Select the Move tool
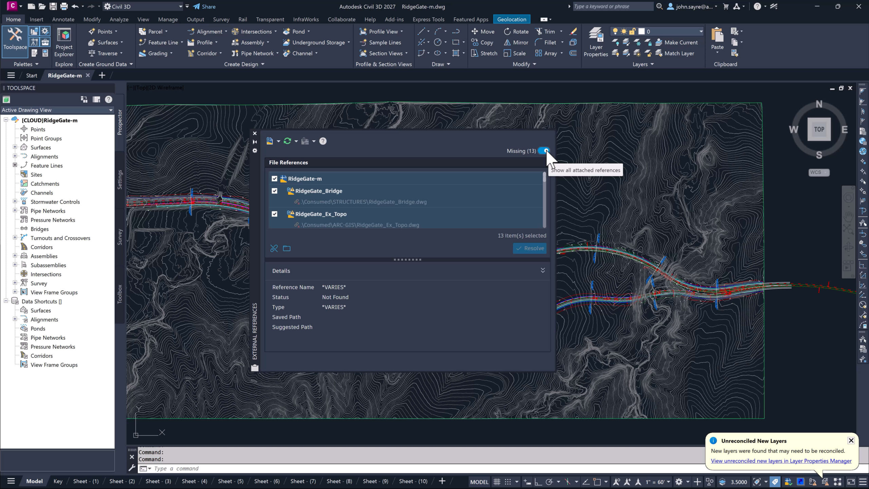This screenshot has width=869, height=489. point(483,32)
